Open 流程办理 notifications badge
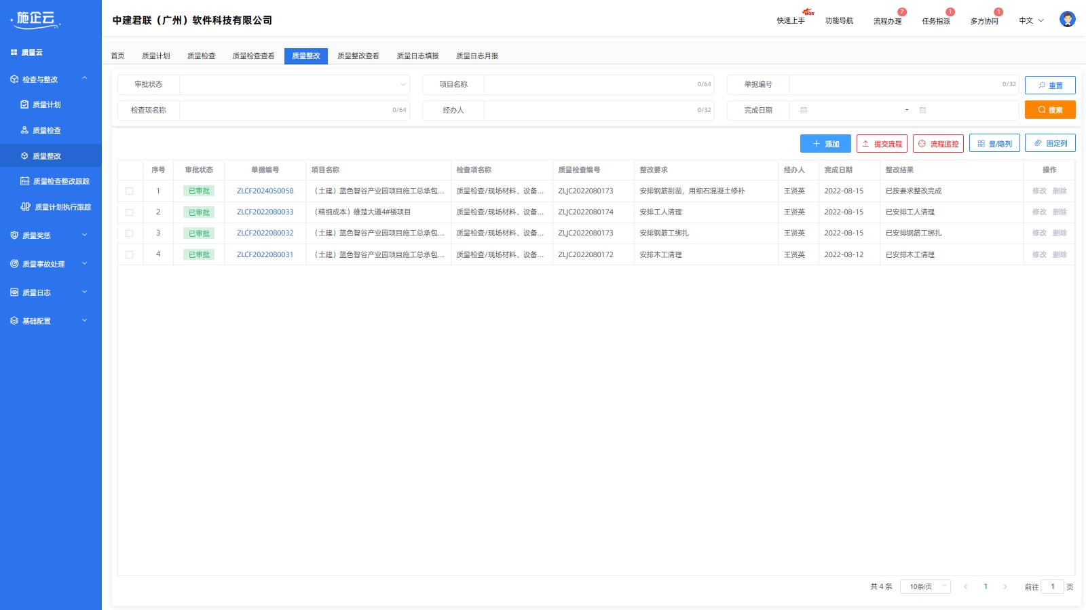This screenshot has height=610, width=1086. [x=901, y=12]
